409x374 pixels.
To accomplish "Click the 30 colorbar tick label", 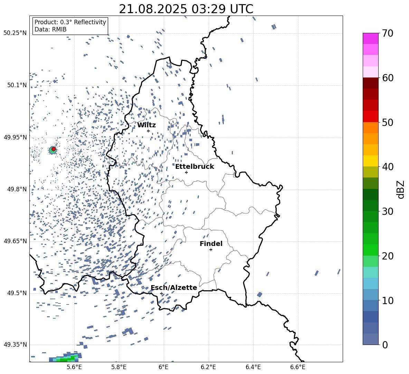I will (x=388, y=211).
